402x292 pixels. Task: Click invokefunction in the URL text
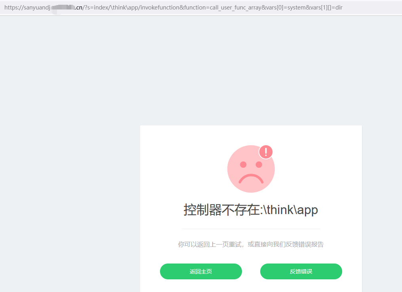(160, 8)
